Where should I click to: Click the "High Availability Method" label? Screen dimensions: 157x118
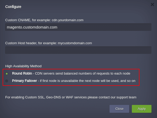pos(23,66)
